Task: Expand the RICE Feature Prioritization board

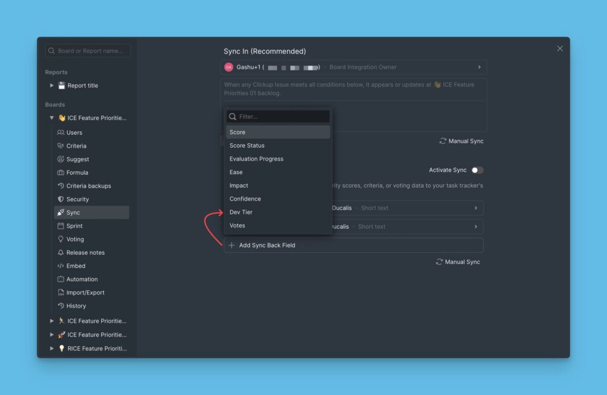Action: point(52,348)
